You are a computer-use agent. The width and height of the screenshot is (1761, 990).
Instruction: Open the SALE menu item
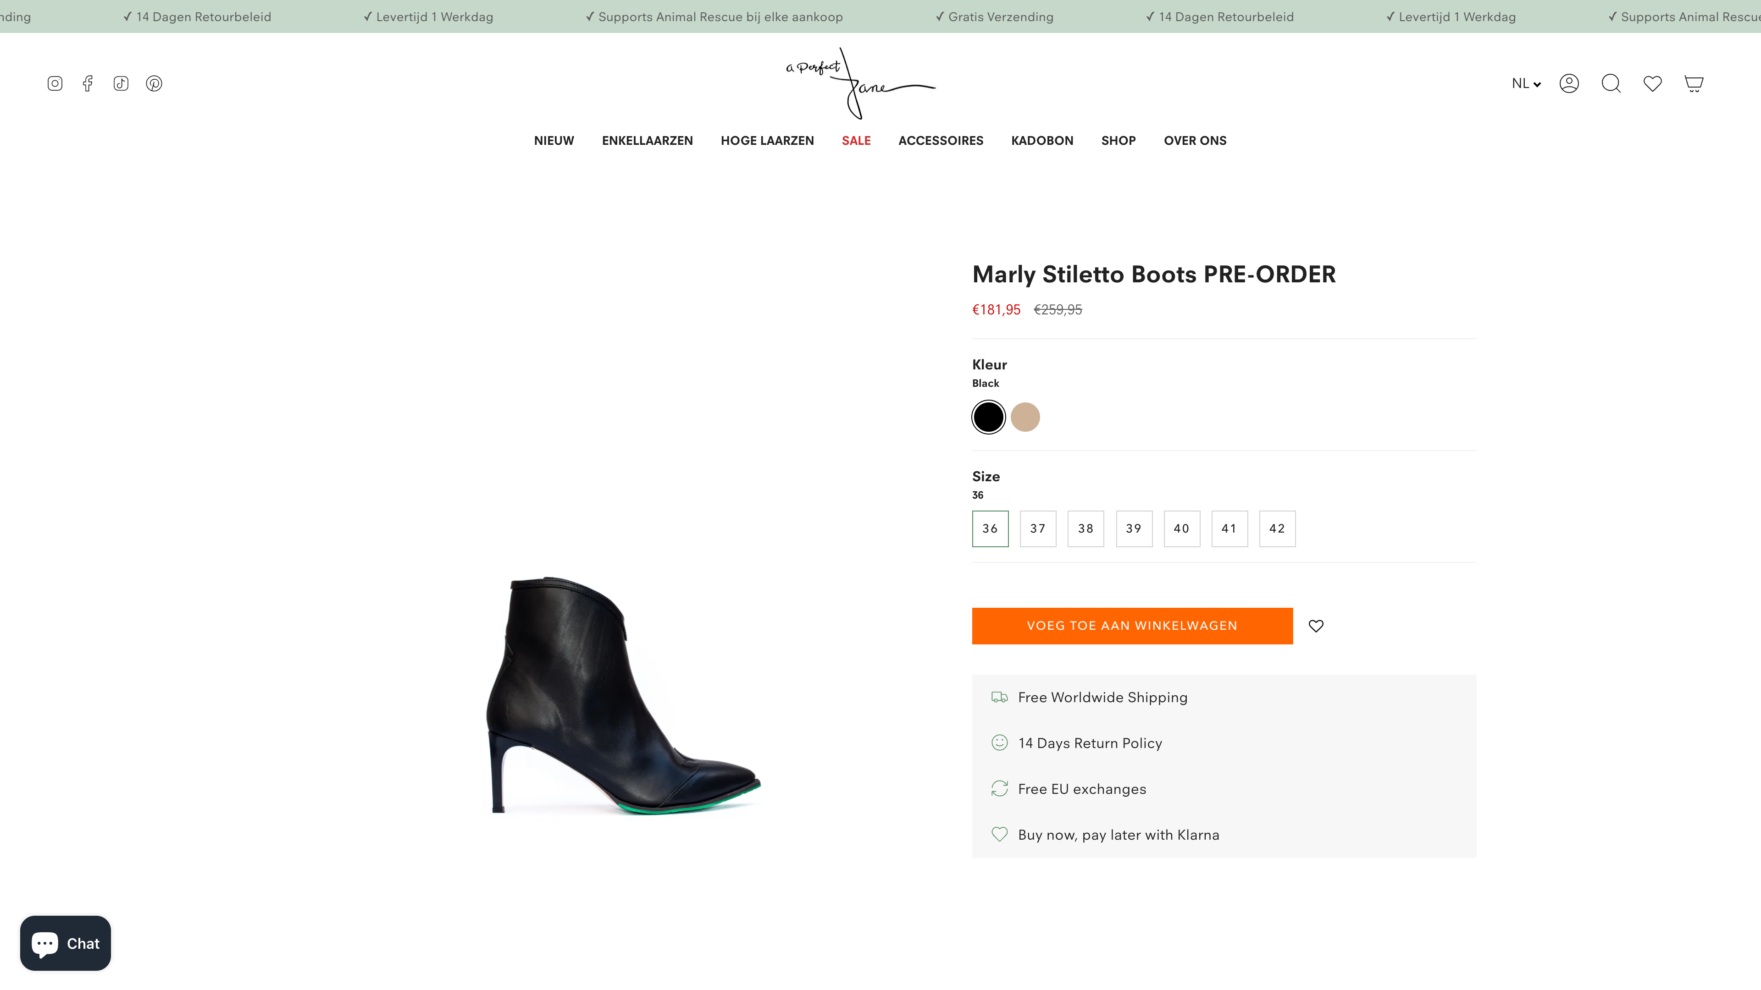click(x=856, y=141)
